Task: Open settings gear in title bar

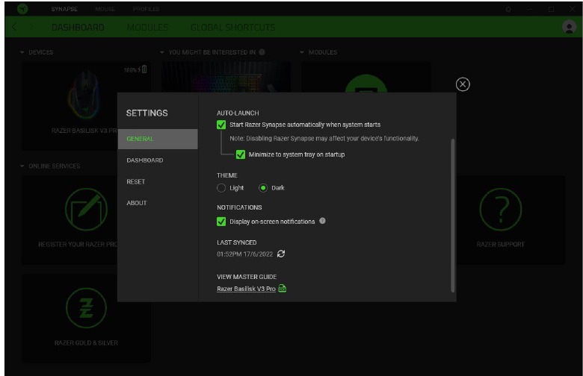Action: [508, 9]
